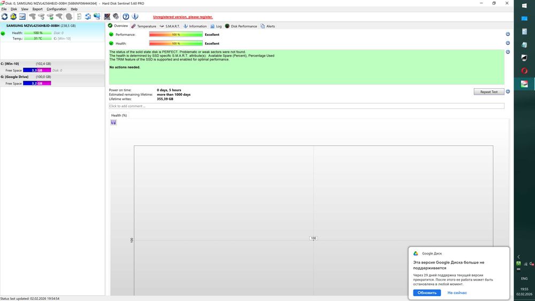Click the '355,39 GB' lifetime writes value
This screenshot has height=301, width=535.
point(165,99)
